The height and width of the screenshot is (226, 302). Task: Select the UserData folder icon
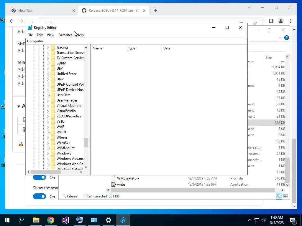pos(53,95)
